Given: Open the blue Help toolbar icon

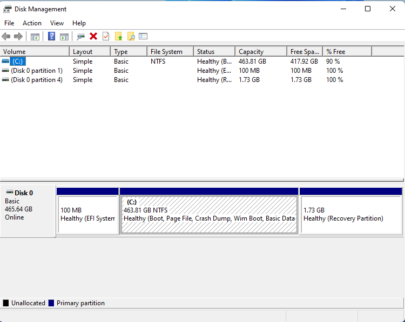Looking at the screenshot, I should click(51, 36).
